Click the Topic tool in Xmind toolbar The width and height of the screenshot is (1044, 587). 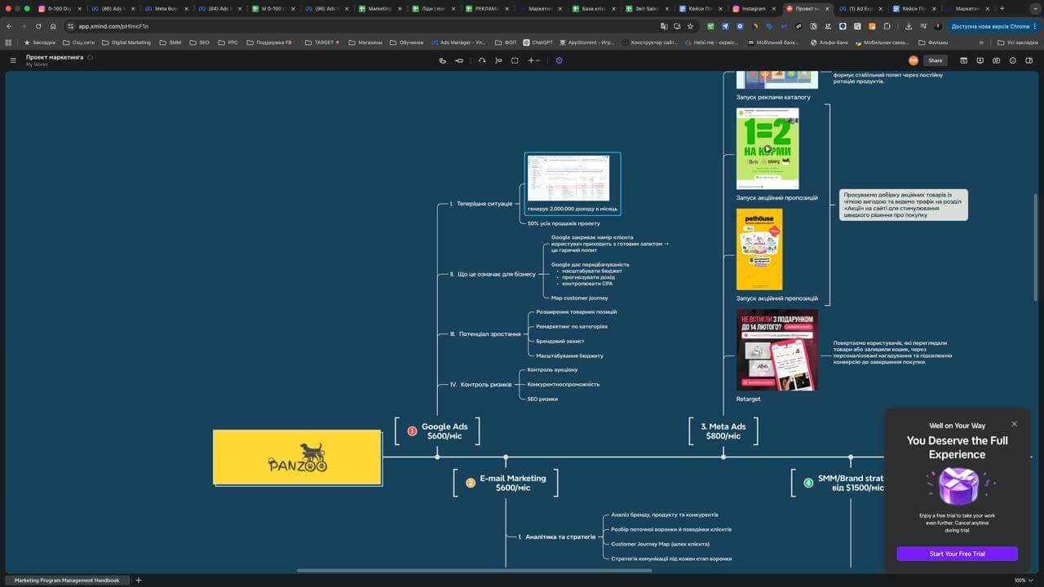tap(443, 60)
